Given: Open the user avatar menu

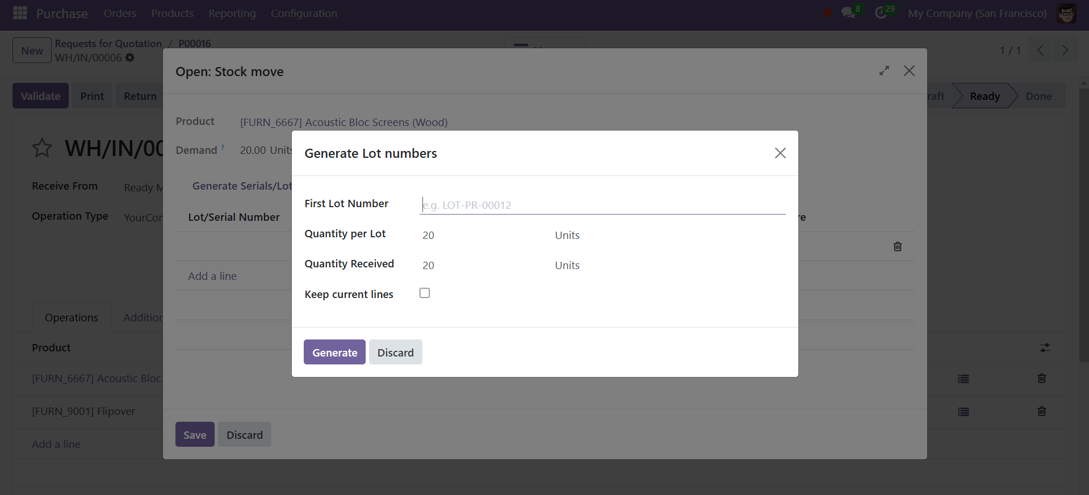Looking at the screenshot, I should coord(1066,13).
